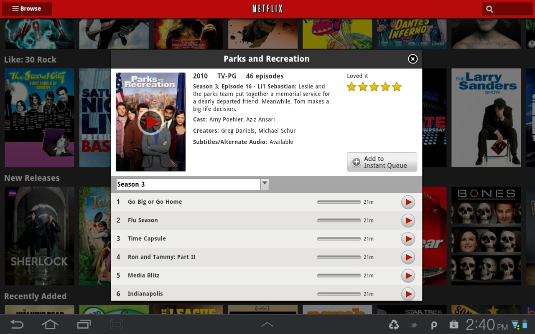
Task: Click play overlay on Parks and Recreation poster
Action: point(150,121)
